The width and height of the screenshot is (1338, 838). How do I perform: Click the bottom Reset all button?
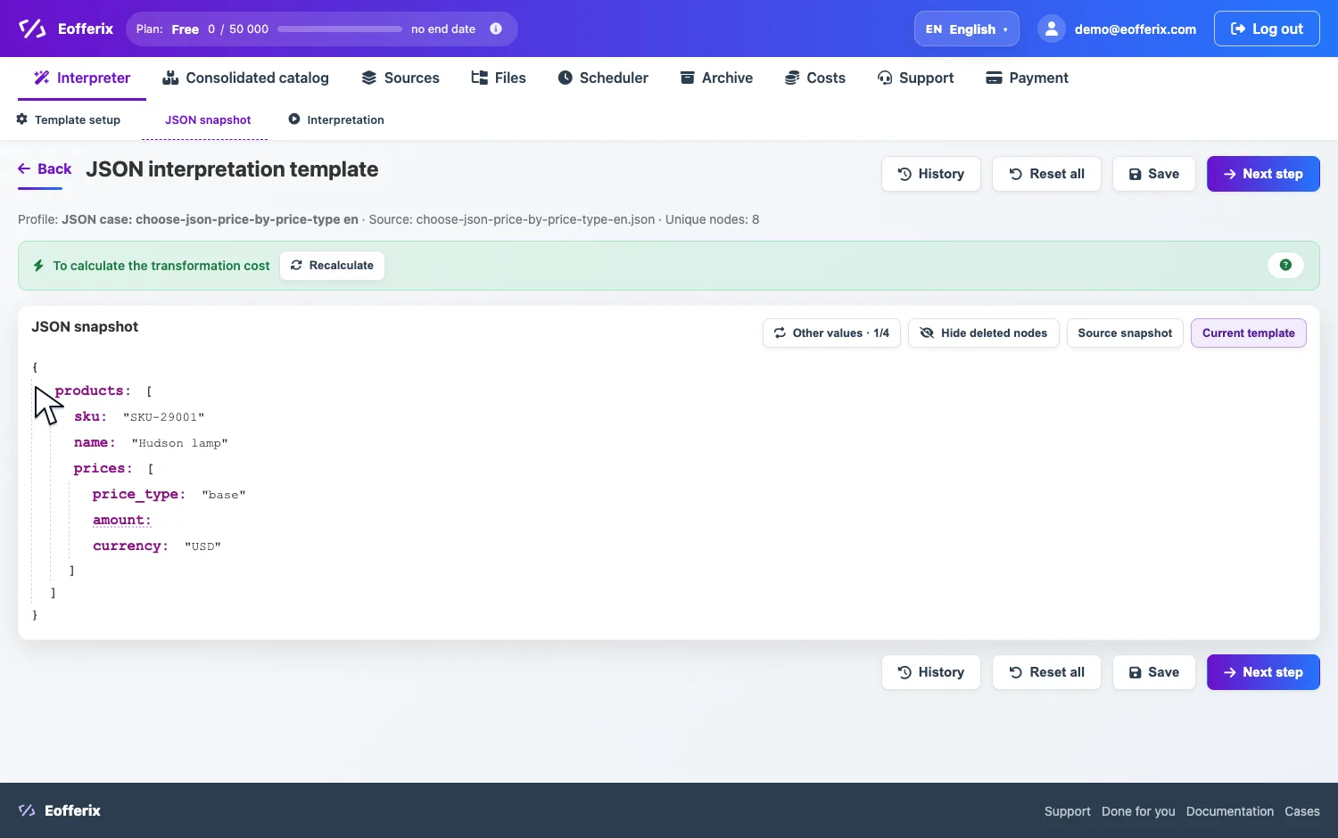pos(1046,672)
